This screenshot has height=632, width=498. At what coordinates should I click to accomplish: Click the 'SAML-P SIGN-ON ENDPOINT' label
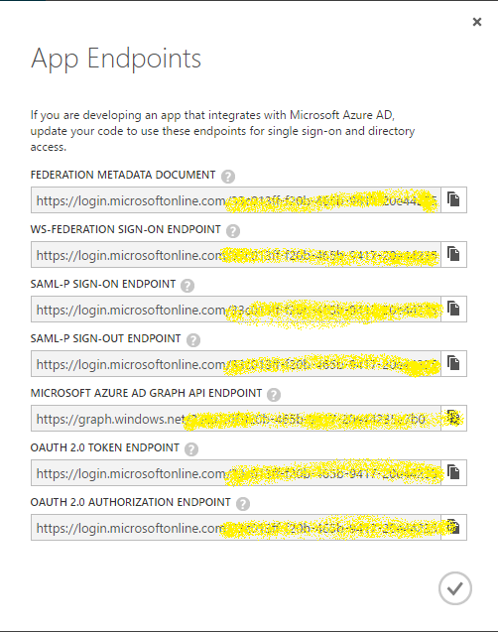point(103,284)
